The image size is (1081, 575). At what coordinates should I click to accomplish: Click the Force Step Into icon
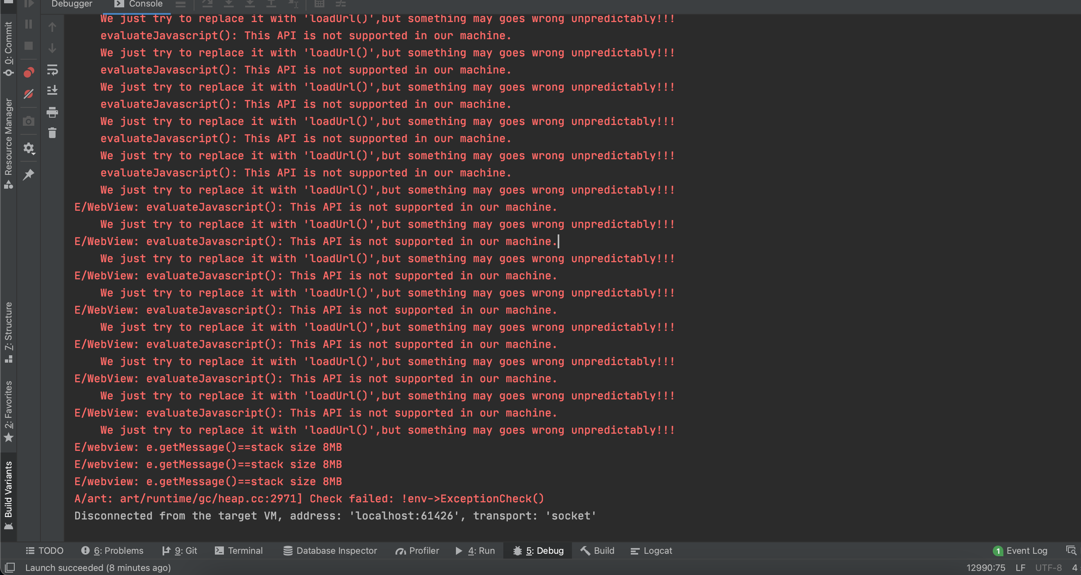coord(250,4)
